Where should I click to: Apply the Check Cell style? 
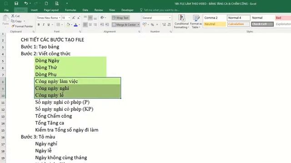(262, 24)
